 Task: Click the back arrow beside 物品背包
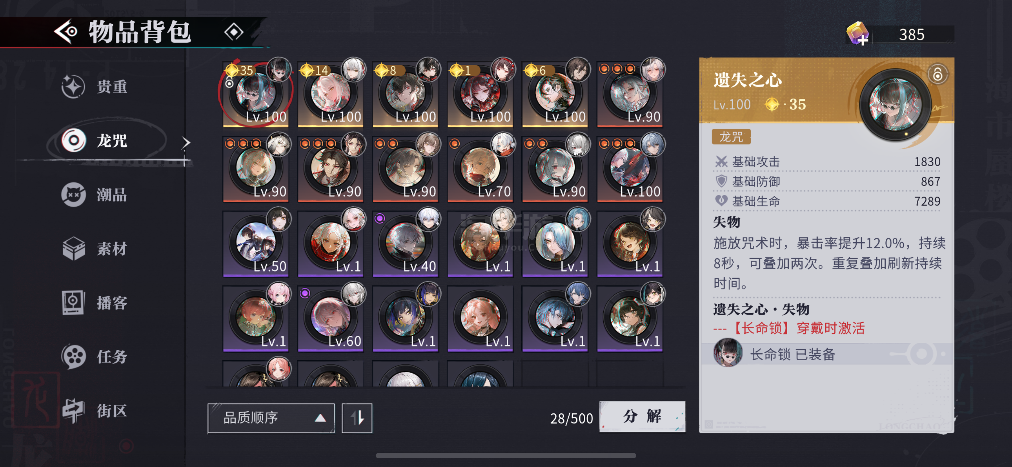click(x=66, y=31)
